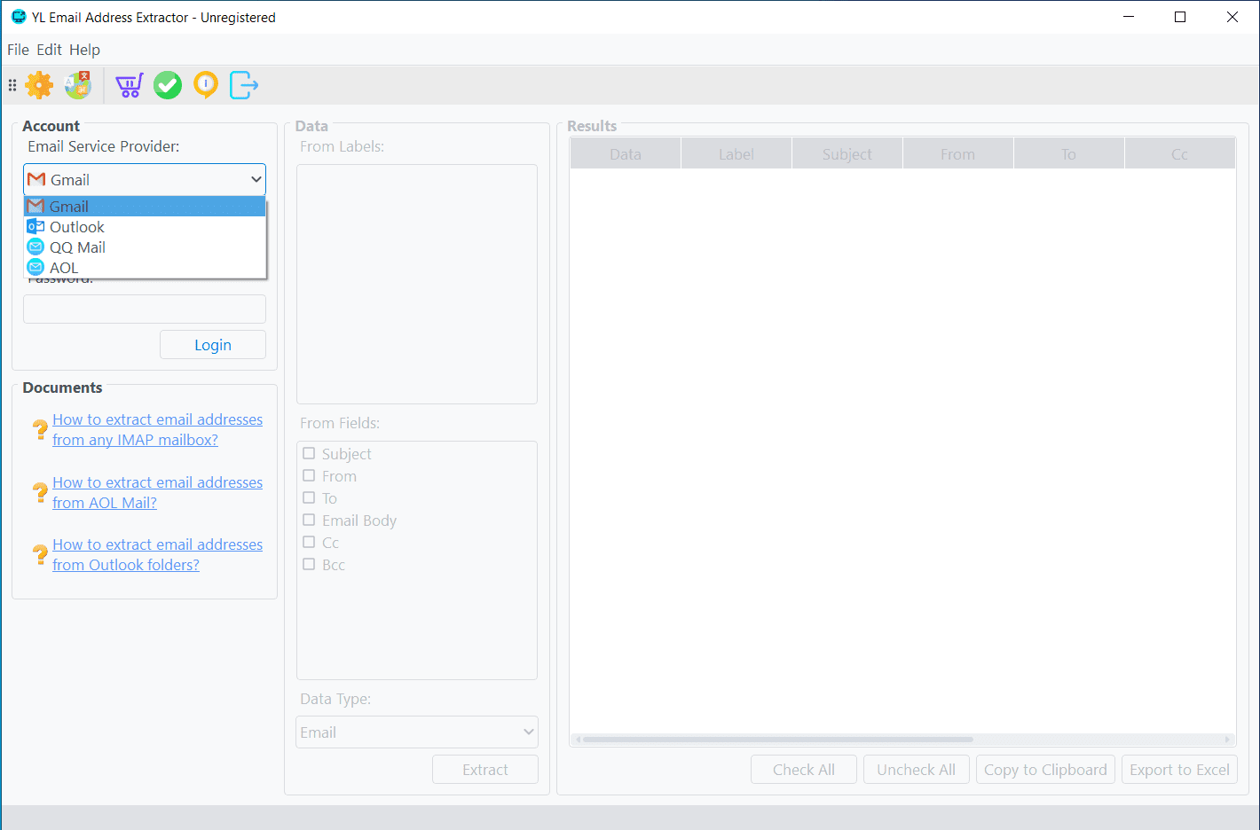Click the green checkmark toolbar icon
This screenshot has width=1260, height=830.
point(168,85)
